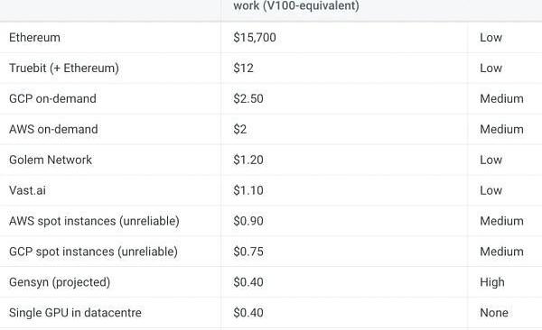
Task: Click the $0.75 price cell
Action: (x=248, y=252)
